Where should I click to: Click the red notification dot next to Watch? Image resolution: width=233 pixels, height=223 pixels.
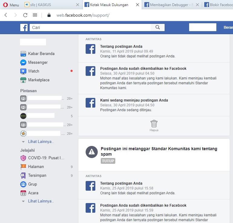(x=71, y=71)
